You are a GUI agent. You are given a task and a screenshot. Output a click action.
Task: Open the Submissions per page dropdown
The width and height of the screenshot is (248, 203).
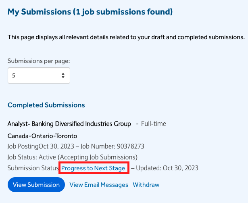click(x=39, y=75)
